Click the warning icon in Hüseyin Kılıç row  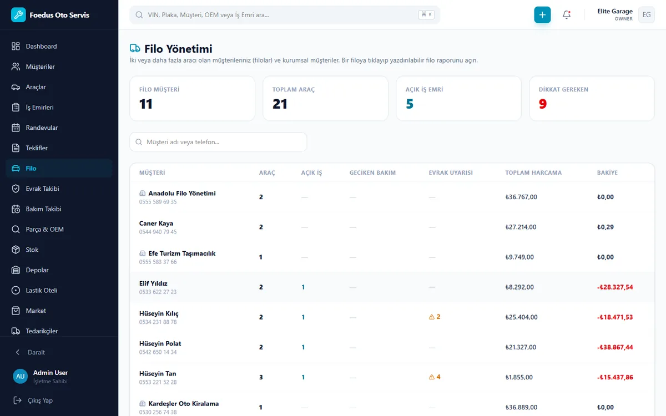(x=432, y=317)
